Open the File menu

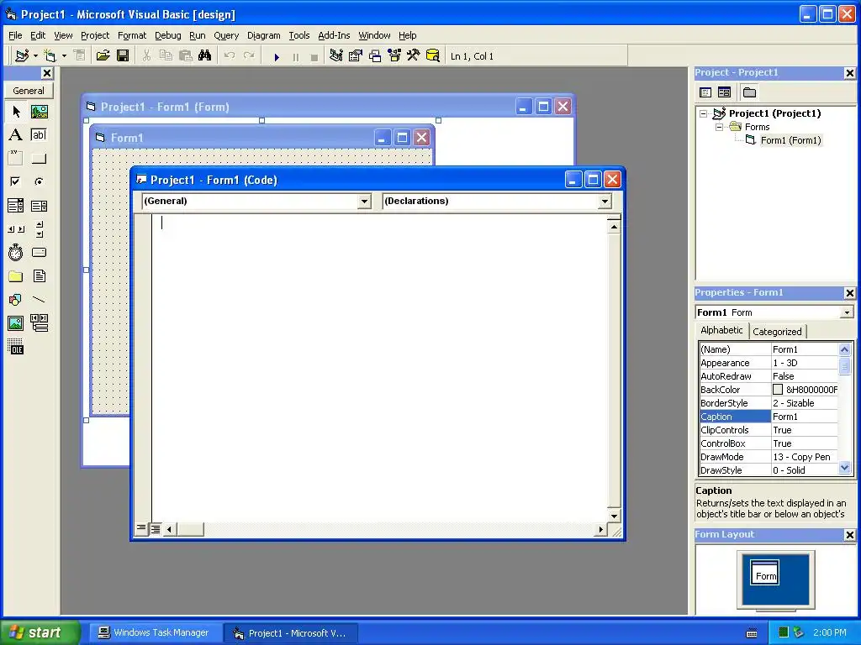[15, 35]
